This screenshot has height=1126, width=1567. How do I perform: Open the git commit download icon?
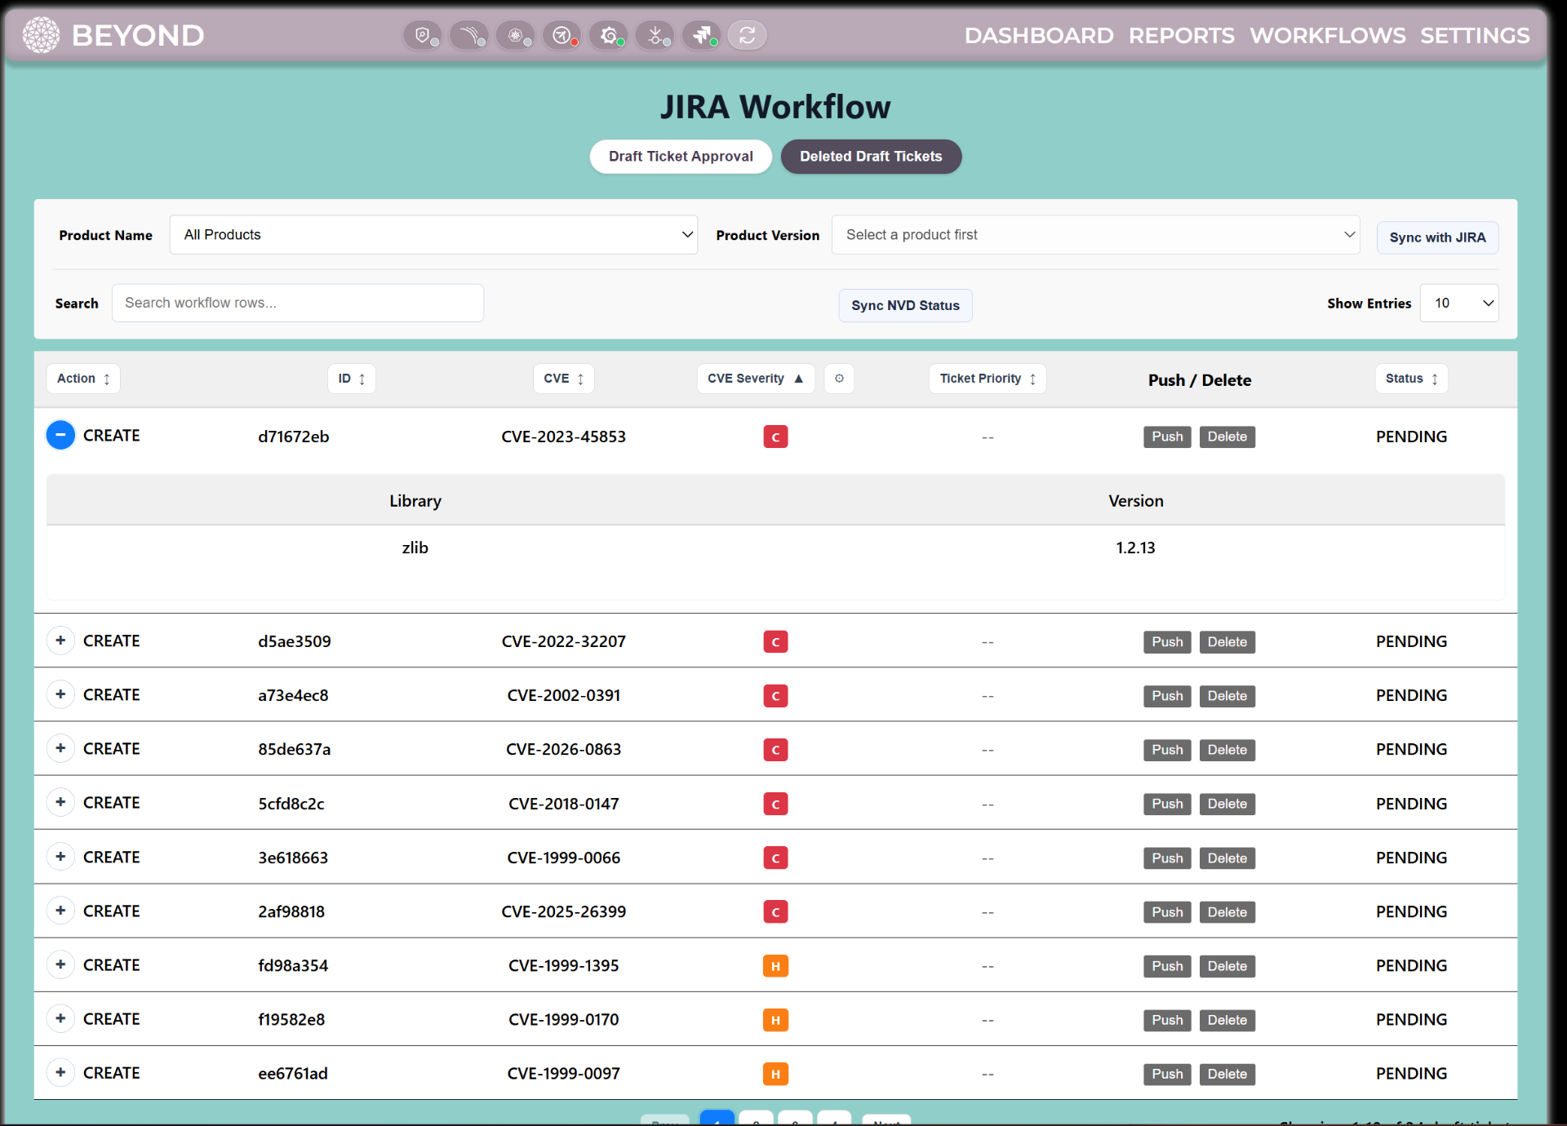655,35
